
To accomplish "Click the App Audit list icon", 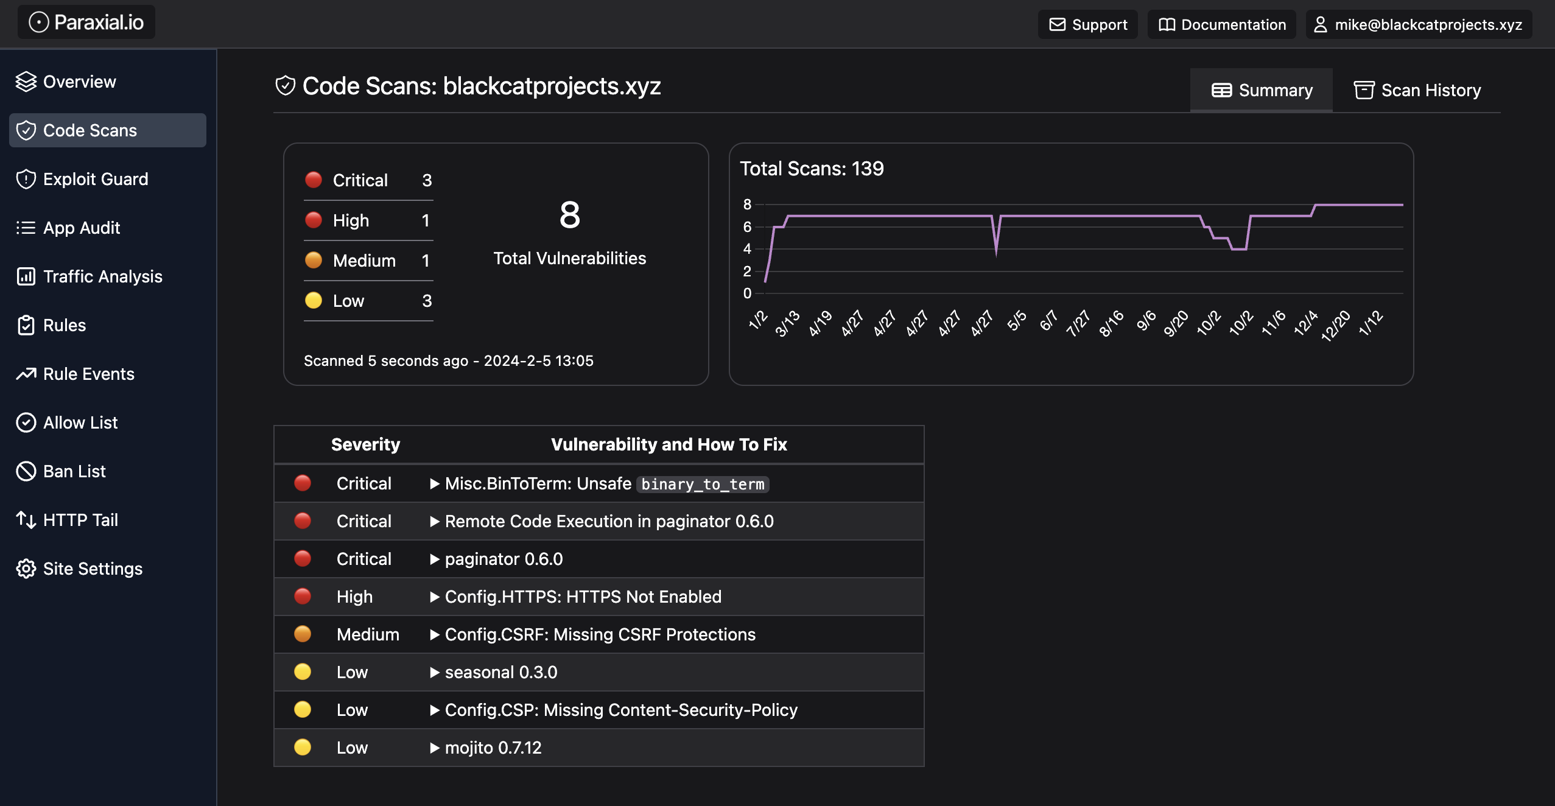I will pos(26,228).
